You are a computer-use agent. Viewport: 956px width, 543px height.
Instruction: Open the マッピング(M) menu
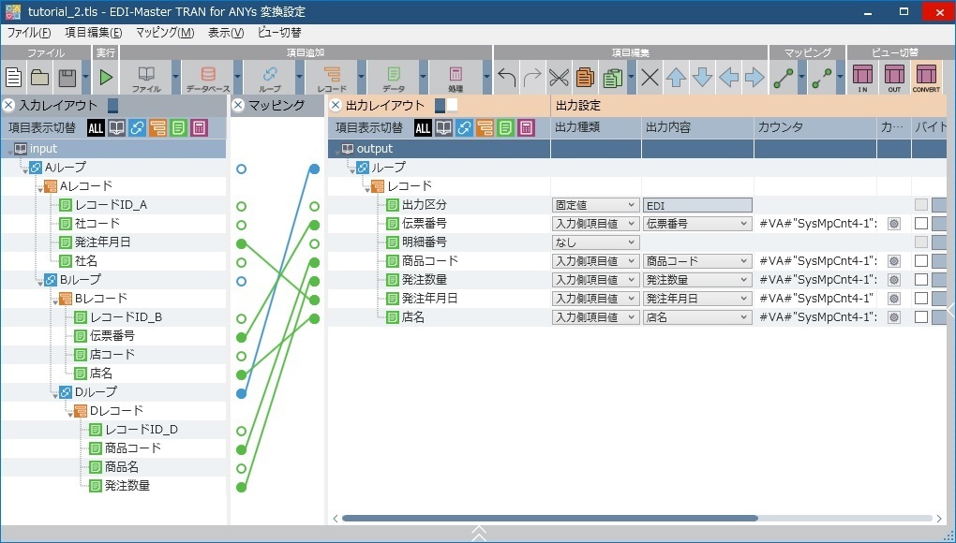165,33
